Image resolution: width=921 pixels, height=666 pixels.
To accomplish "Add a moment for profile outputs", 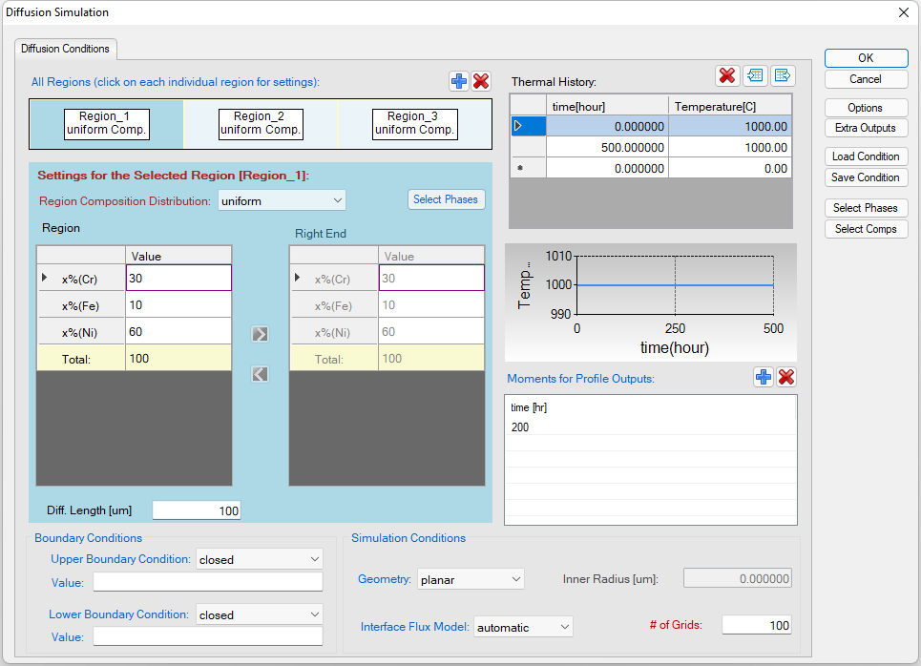I will point(764,378).
